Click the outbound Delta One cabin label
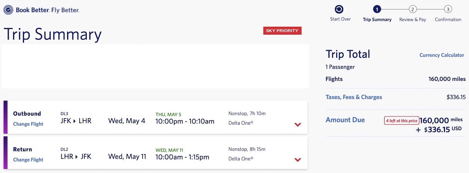469x173 pixels. [x=241, y=123]
